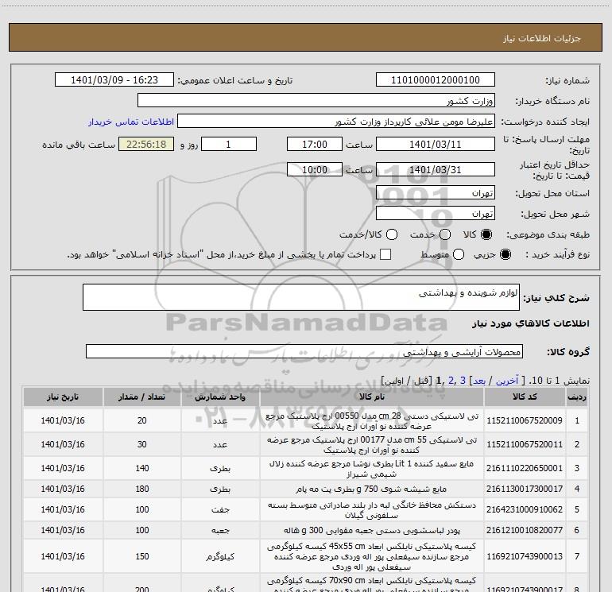Toggle the اسناد خزانه اسلامی payment checkbox
The width and height of the screenshot is (612, 592).
click(385, 254)
